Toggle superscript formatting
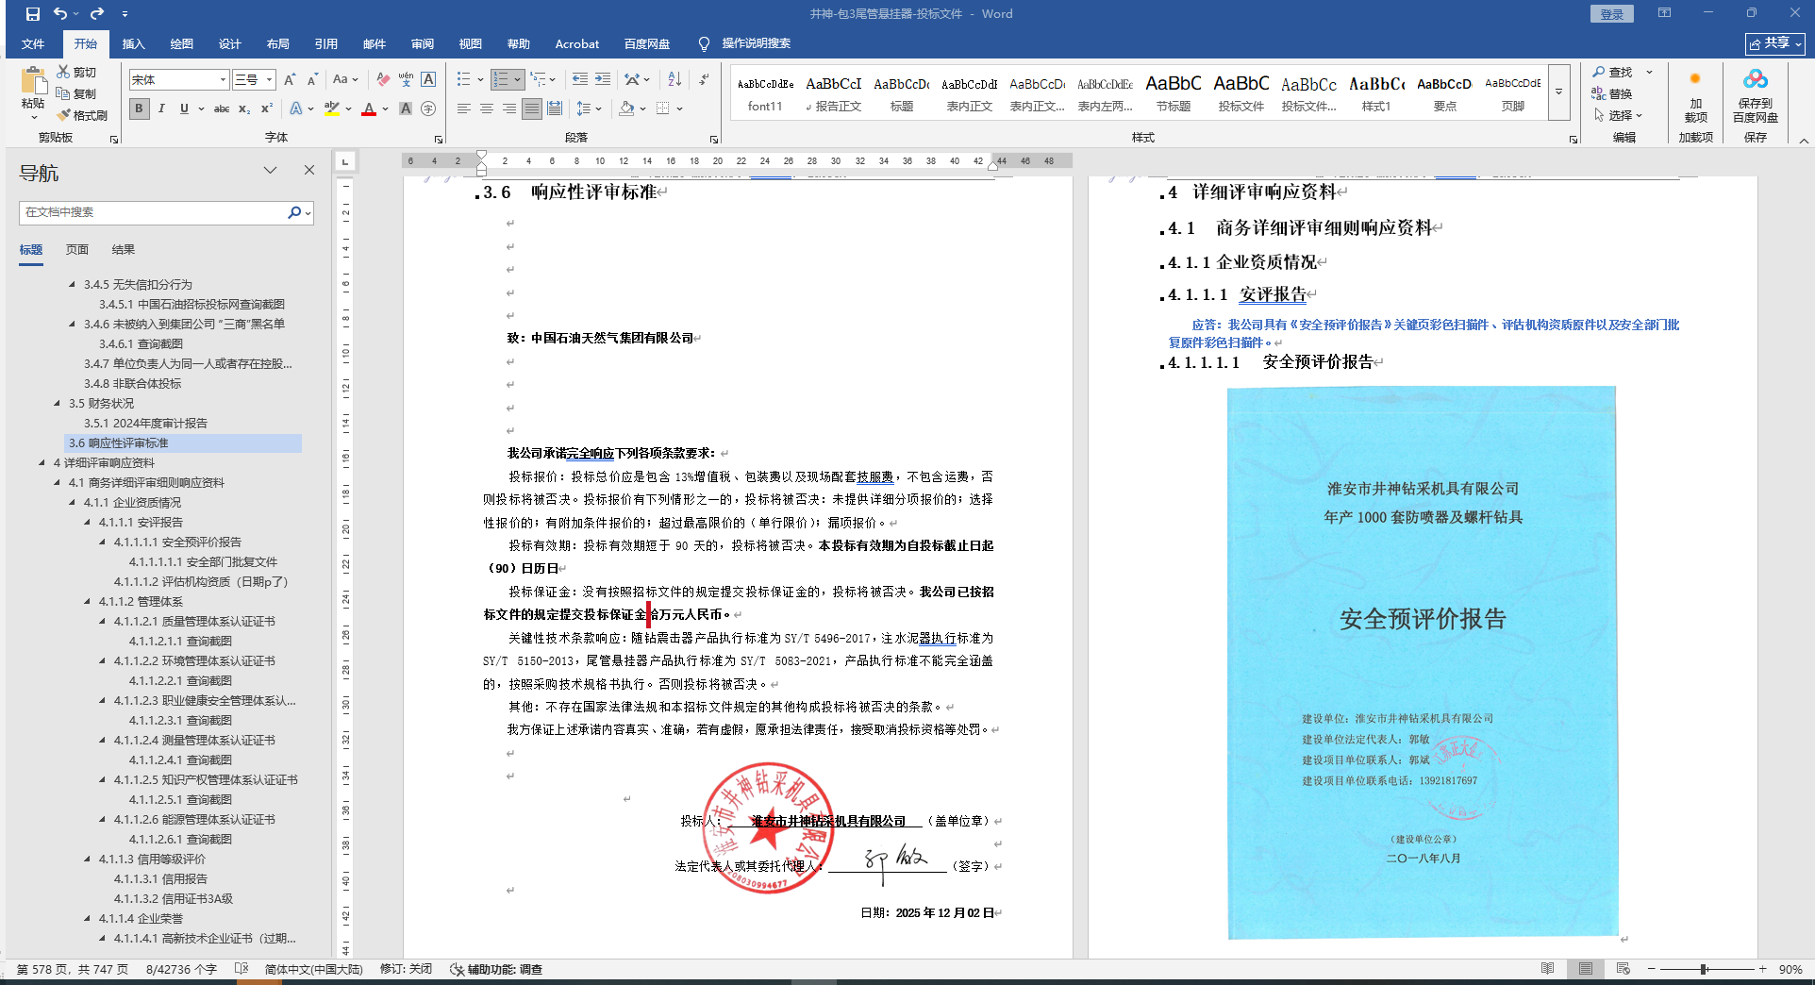 click(x=267, y=109)
